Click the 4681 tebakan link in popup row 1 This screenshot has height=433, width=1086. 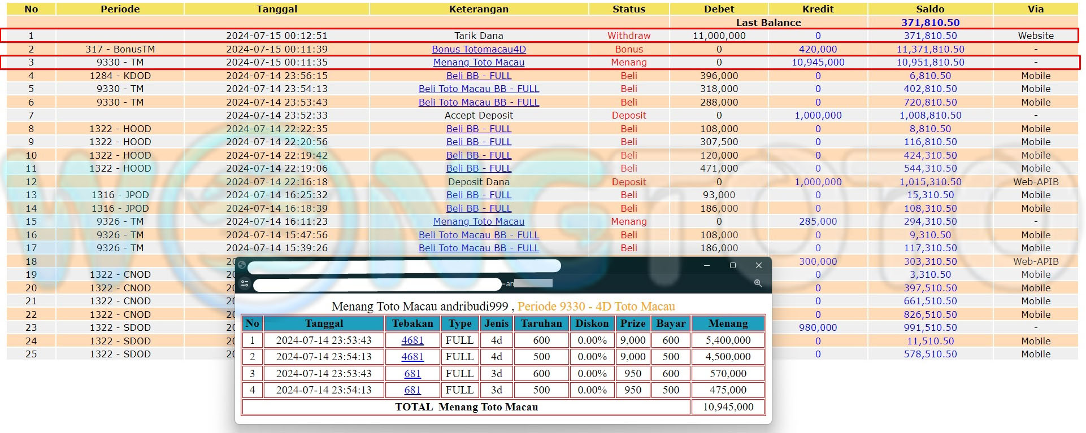pos(412,340)
